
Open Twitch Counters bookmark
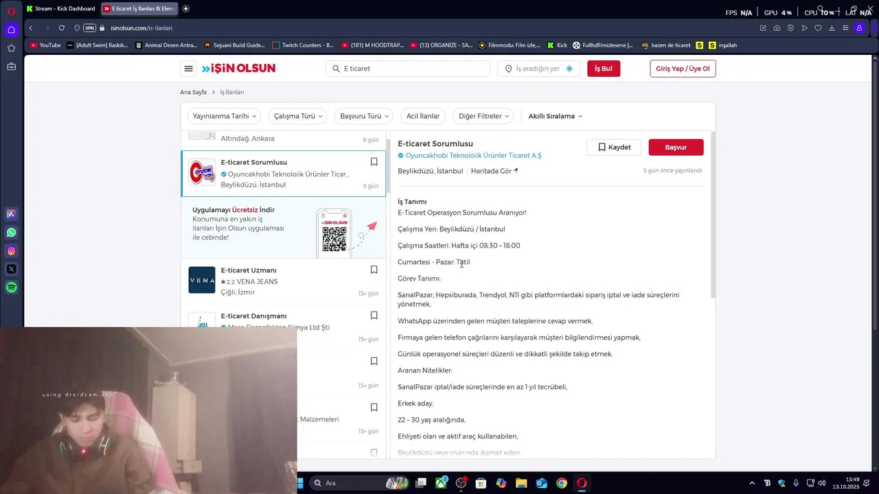point(303,45)
